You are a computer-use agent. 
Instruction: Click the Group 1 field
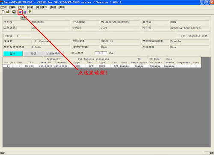pos(17,36)
